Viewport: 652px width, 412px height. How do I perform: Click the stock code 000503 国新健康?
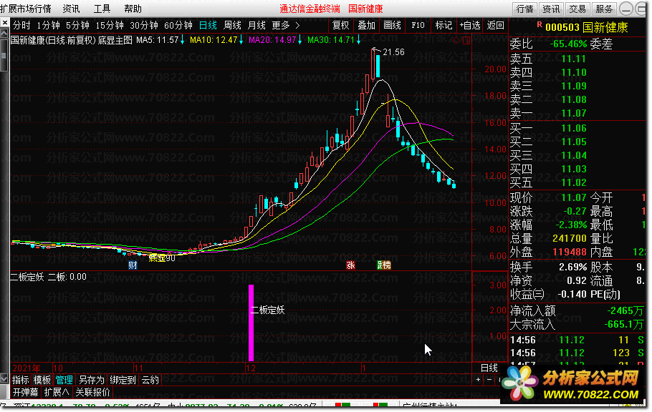pos(586,28)
